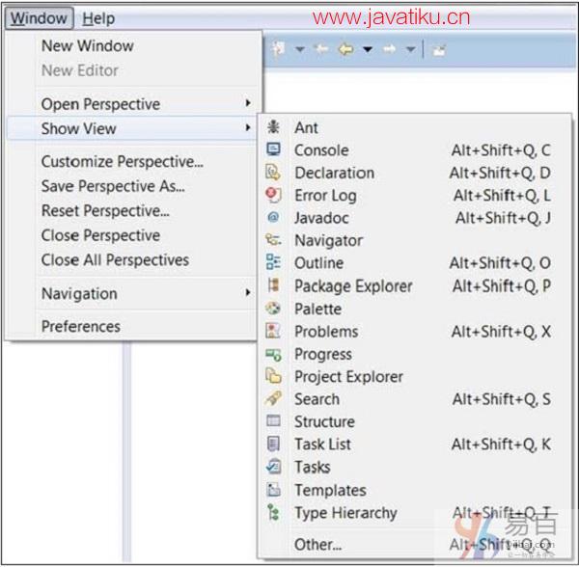Click the Search flashlight icon
Viewport: 579px width, 567px height.
[274, 398]
